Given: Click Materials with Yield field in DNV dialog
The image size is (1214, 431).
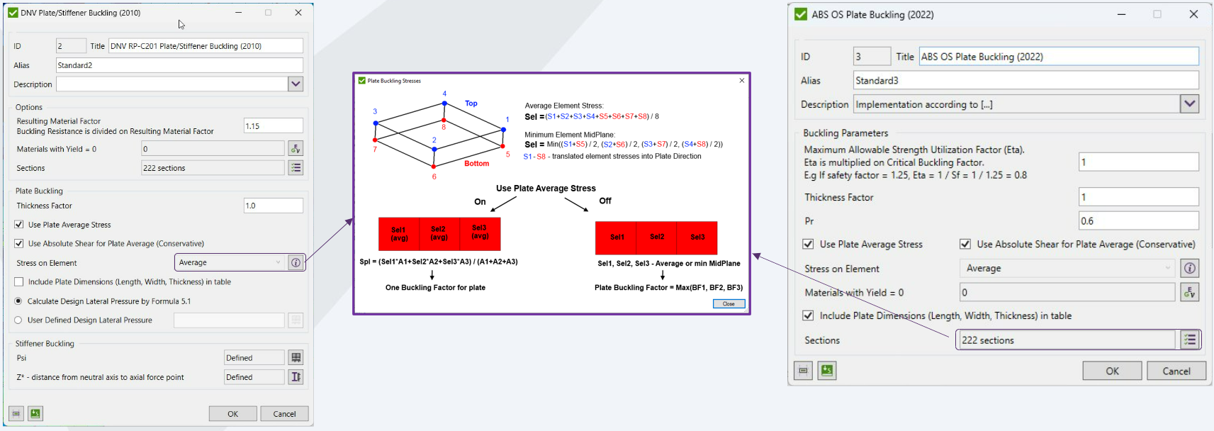Looking at the screenshot, I should (213, 149).
